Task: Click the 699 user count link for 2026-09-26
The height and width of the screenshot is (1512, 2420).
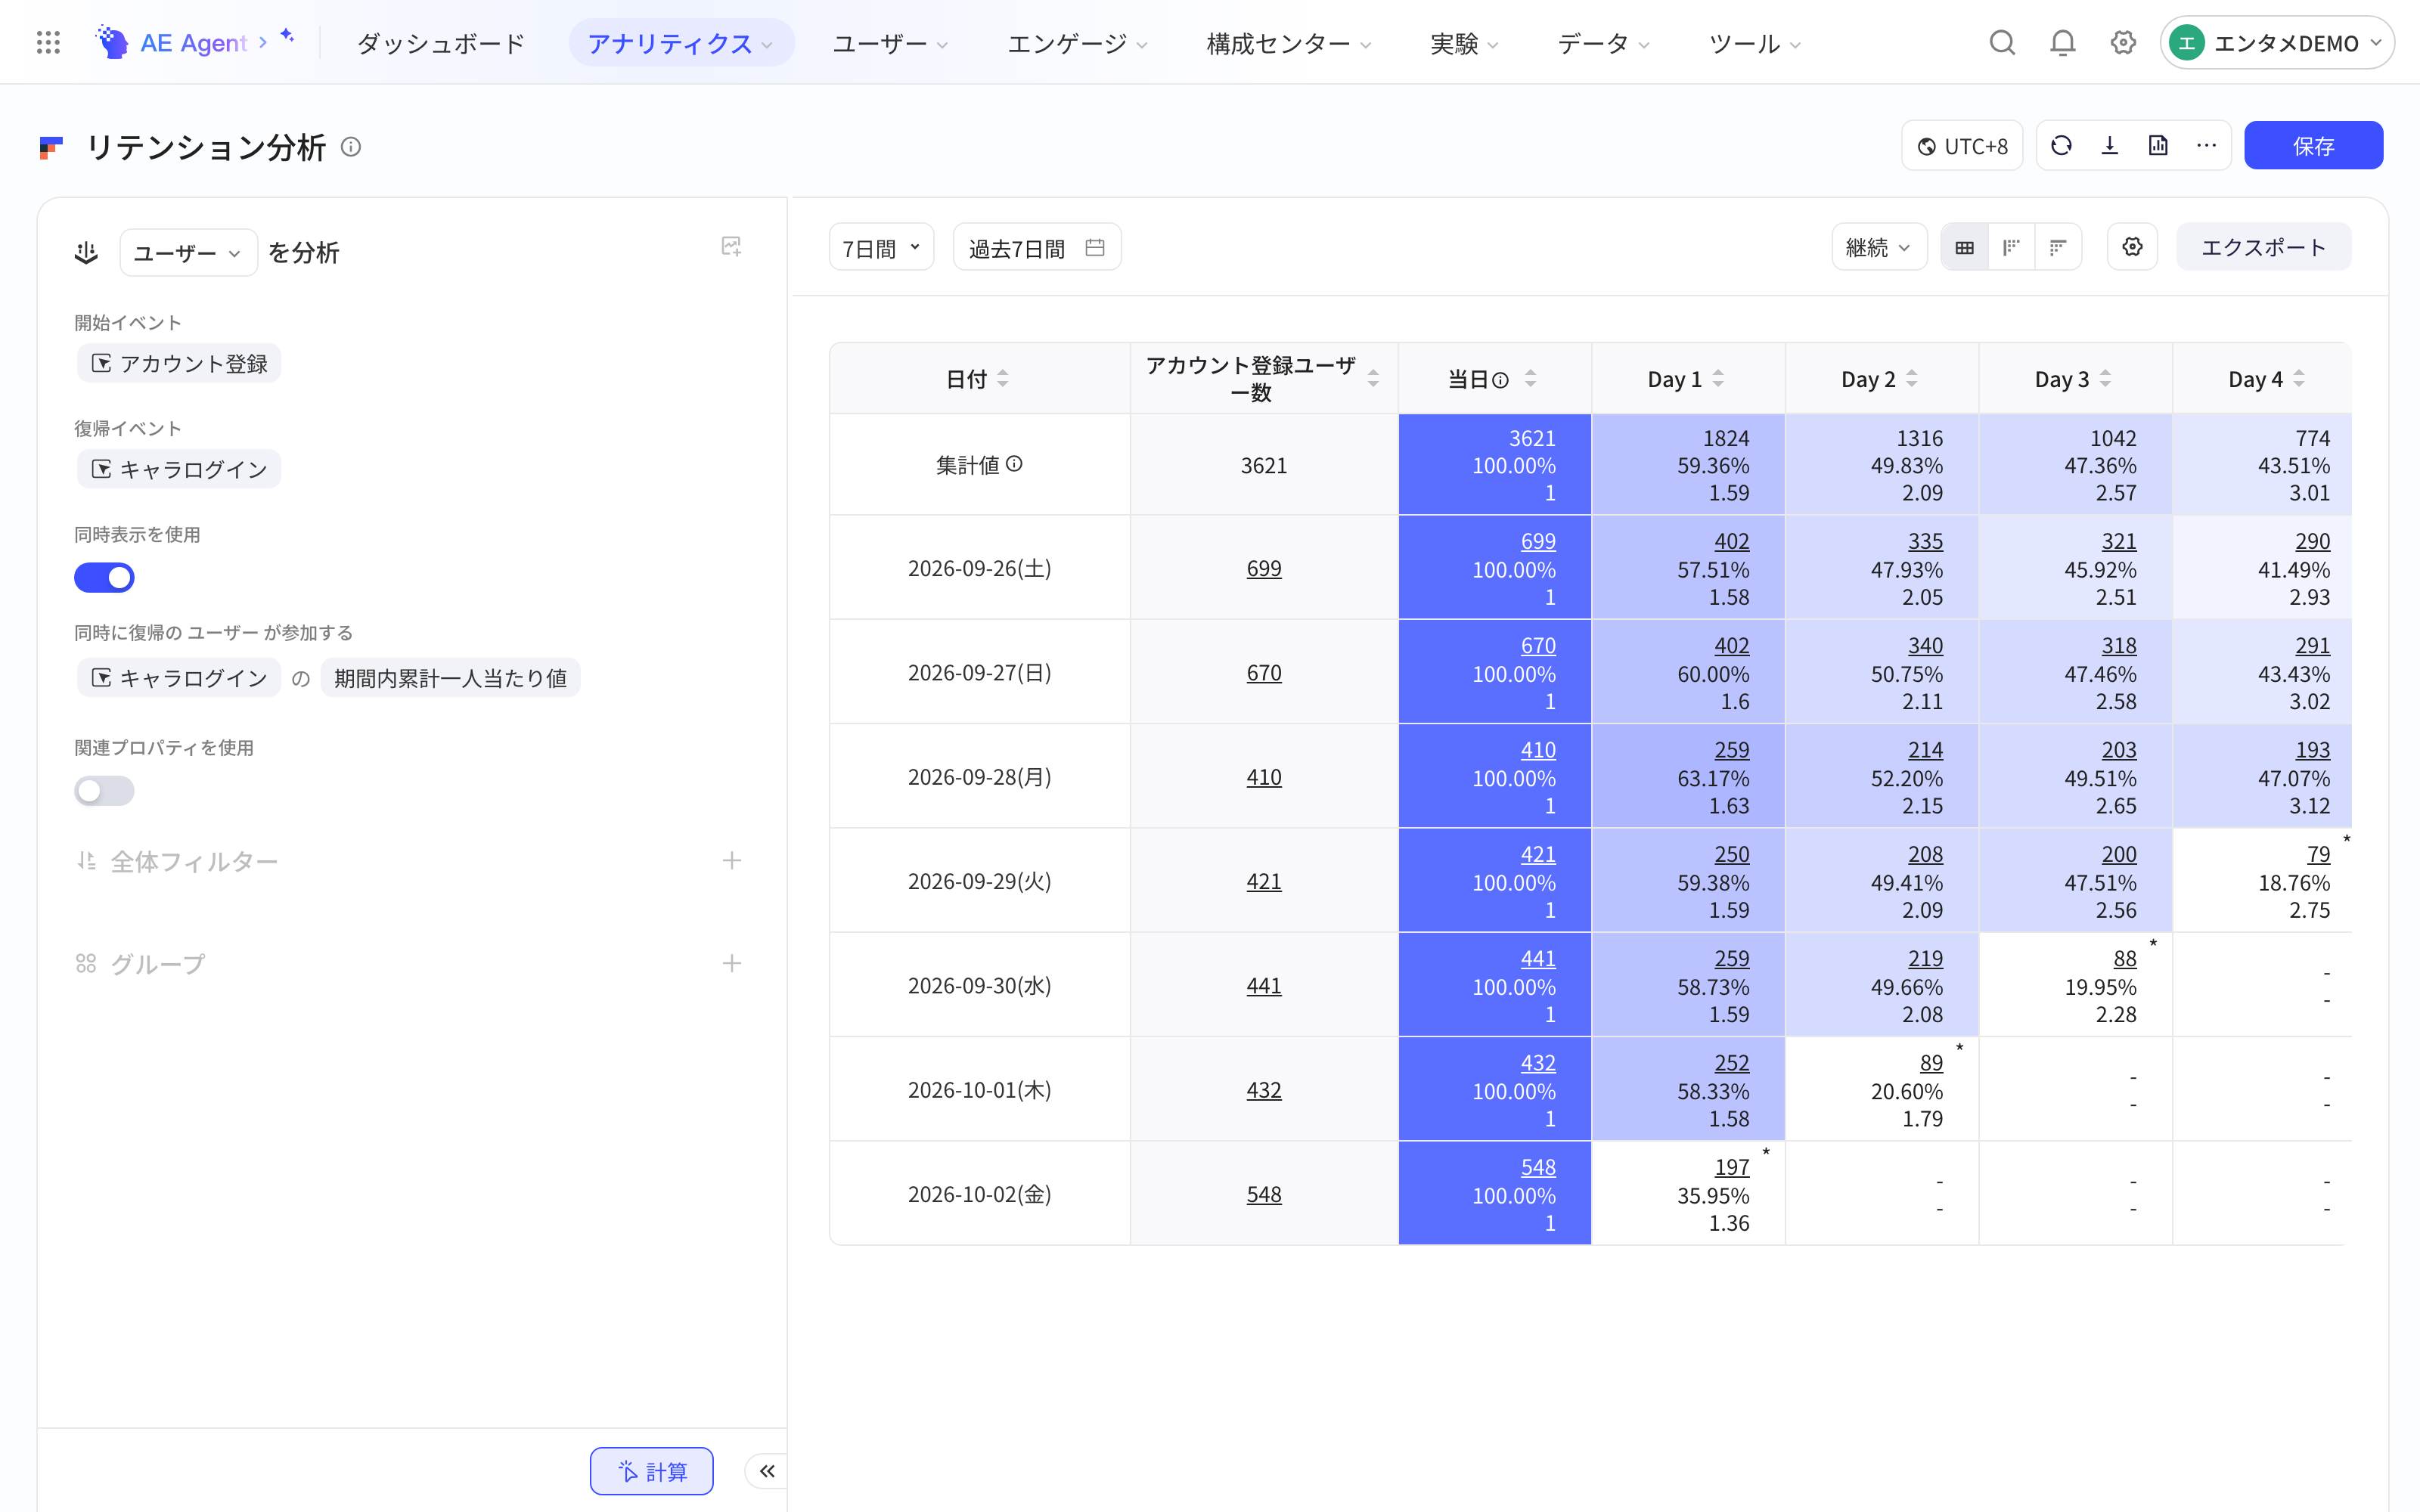Action: 1263,568
